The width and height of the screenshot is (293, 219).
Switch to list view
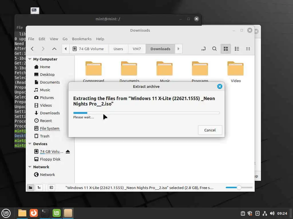[x=237, y=49]
